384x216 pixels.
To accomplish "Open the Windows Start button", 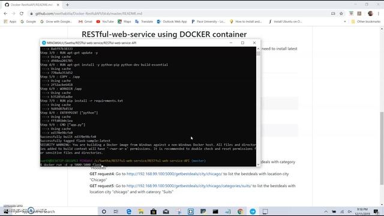I will 6,211.
